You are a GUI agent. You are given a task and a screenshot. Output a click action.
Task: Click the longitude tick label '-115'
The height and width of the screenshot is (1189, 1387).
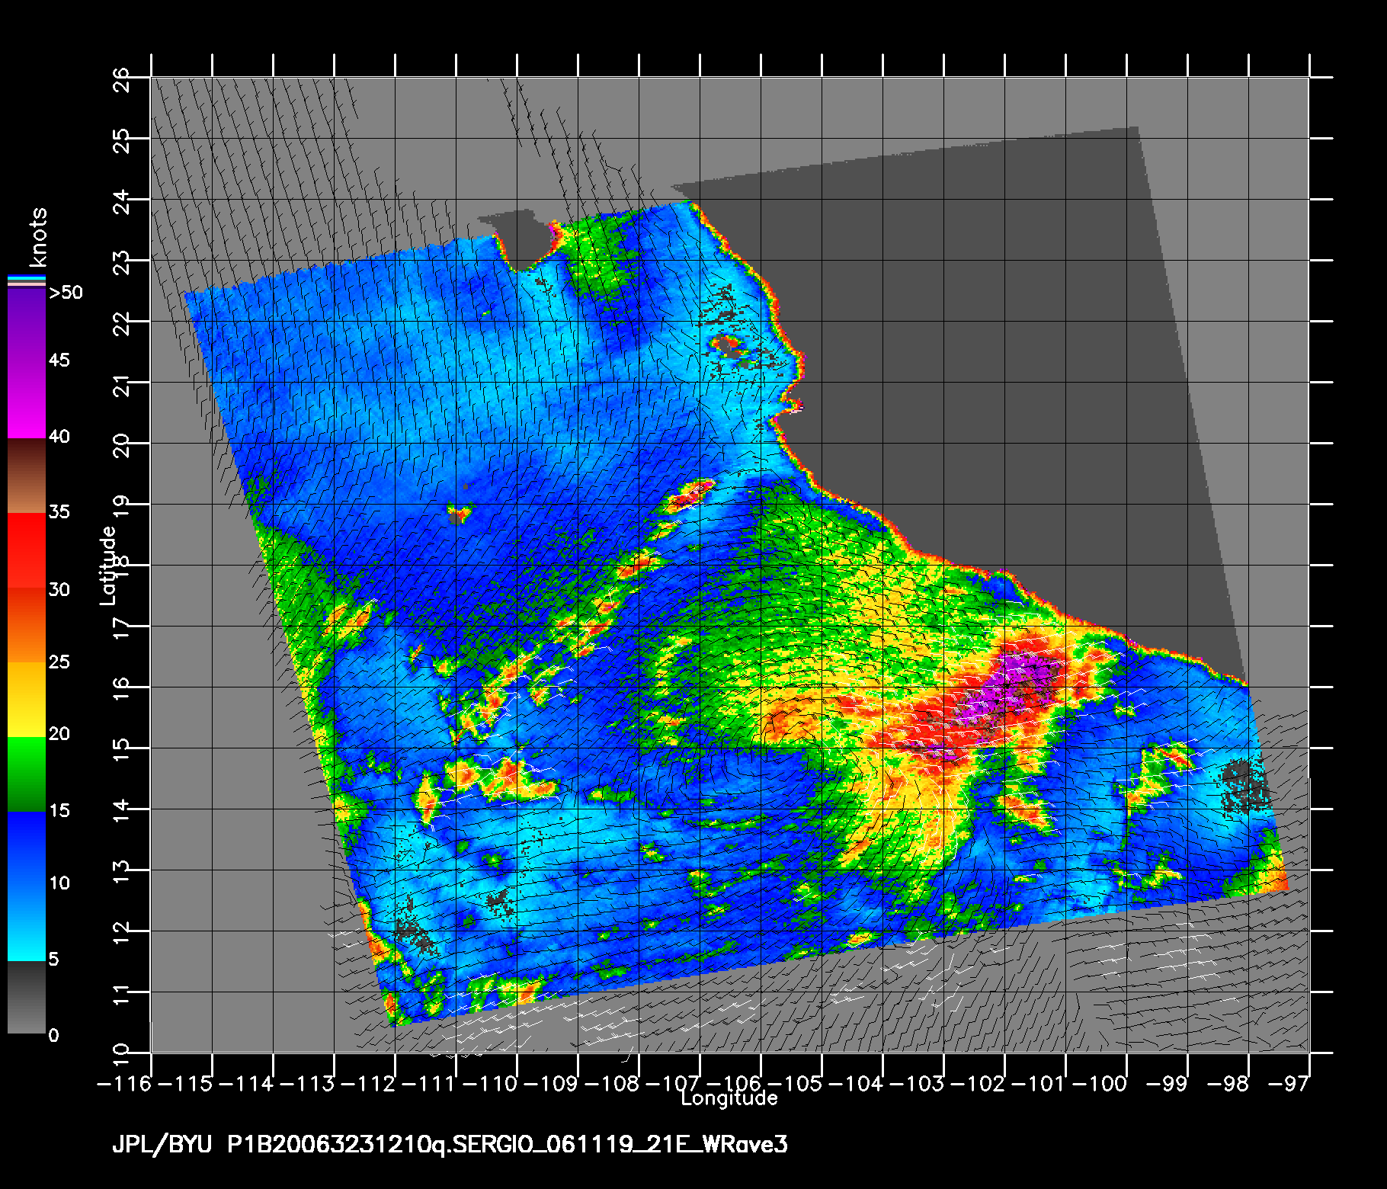[187, 1084]
